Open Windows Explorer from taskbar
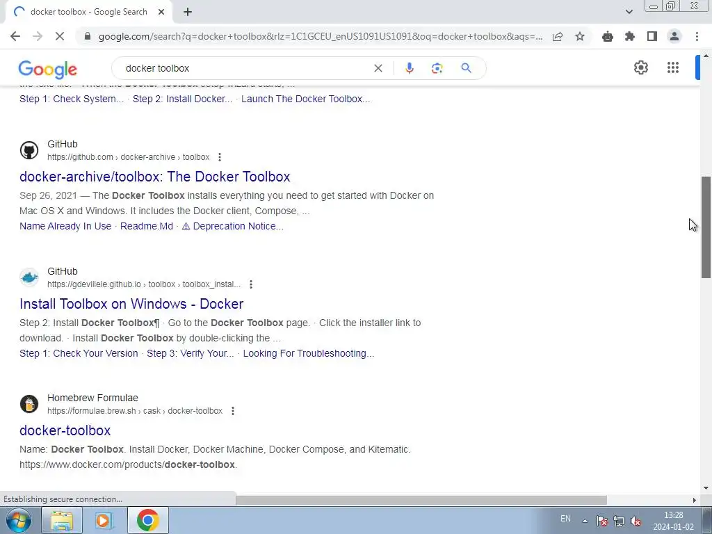Image resolution: width=712 pixels, height=534 pixels. (x=62, y=520)
